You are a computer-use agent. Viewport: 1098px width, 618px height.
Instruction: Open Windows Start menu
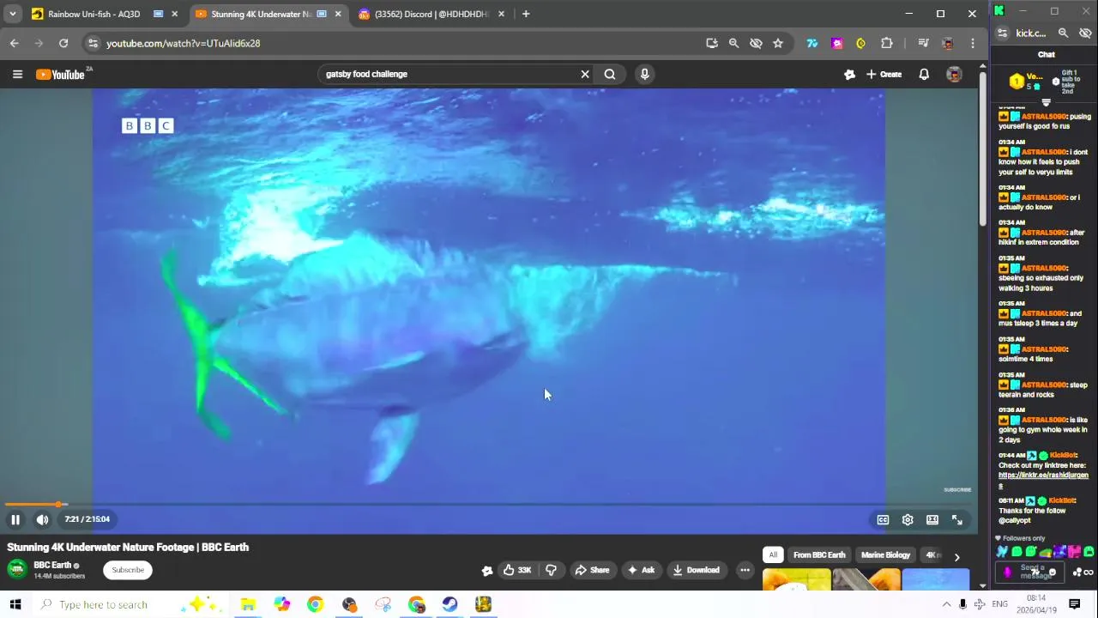pyautogui.click(x=15, y=604)
